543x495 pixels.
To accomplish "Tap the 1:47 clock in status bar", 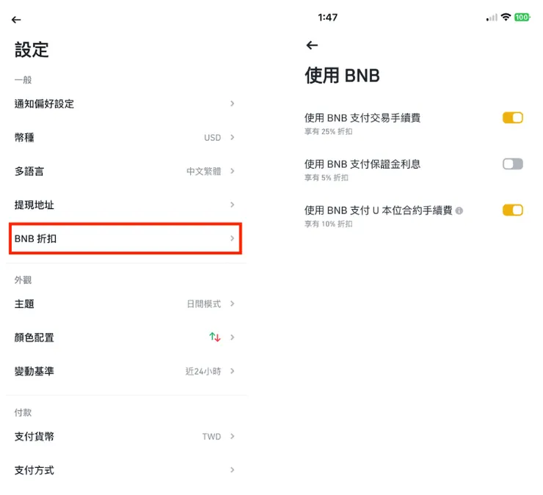I will [327, 17].
